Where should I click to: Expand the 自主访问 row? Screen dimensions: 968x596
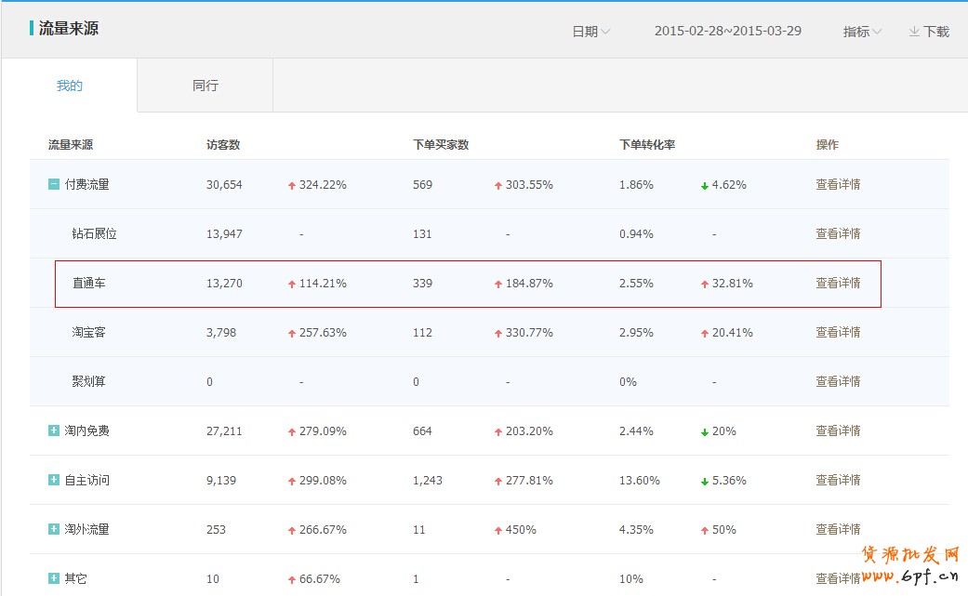pos(54,480)
